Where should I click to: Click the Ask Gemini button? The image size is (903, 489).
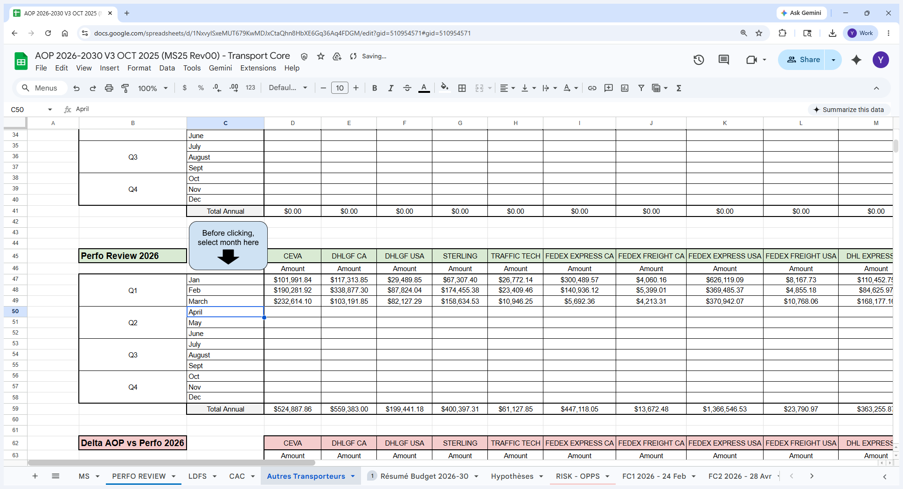pos(801,13)
